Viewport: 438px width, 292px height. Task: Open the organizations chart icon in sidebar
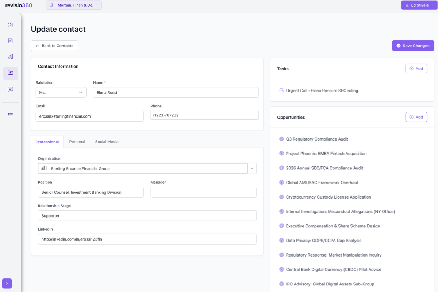[x=10, y=57]
